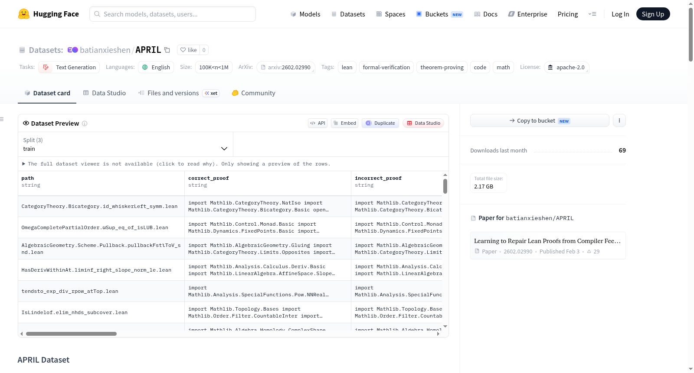Focus the search models input field

(x=173, y=14)
